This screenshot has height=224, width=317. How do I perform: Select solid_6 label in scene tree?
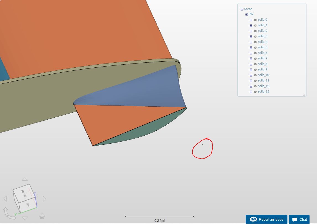[263, 53]
